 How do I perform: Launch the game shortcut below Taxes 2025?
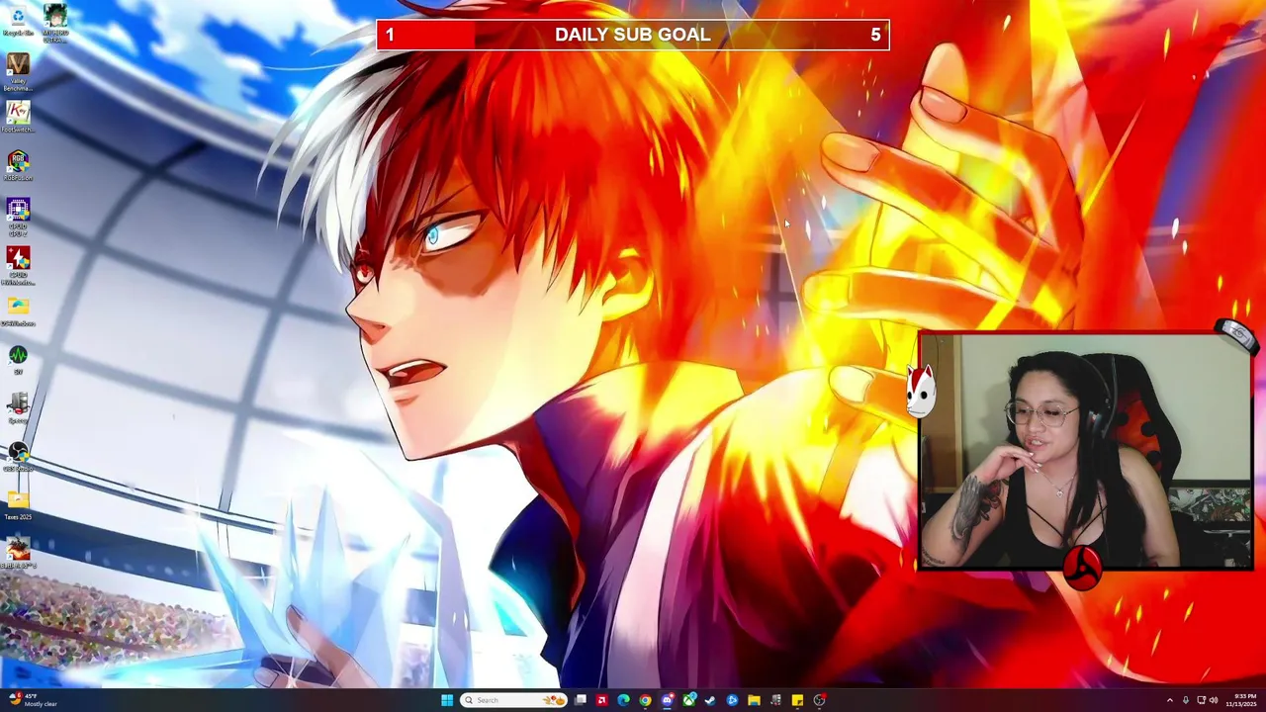18,553
